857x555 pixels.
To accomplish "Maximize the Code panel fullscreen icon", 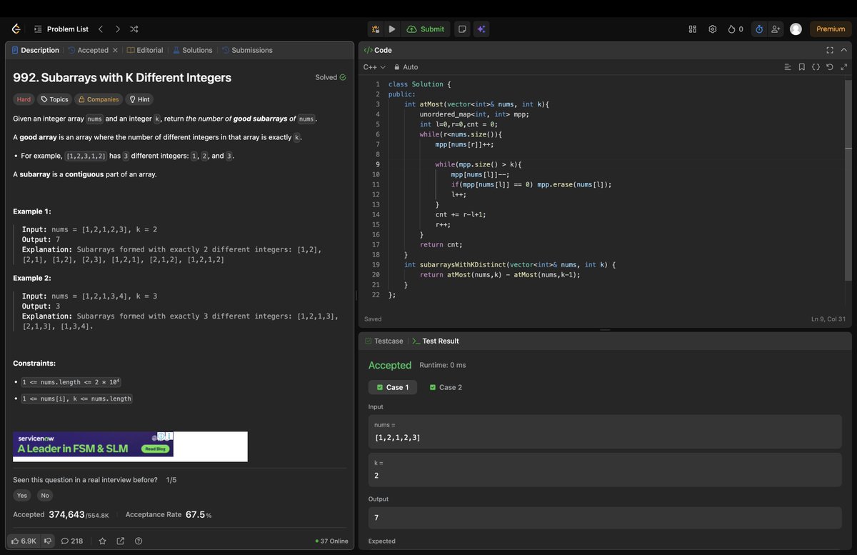I will point(830,50).
